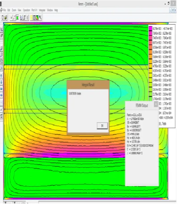178x204 pixels.
Task: Click the integral tool icon
Action: [25, 18]
